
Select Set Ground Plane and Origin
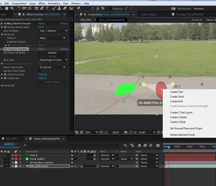pos(186,128)
